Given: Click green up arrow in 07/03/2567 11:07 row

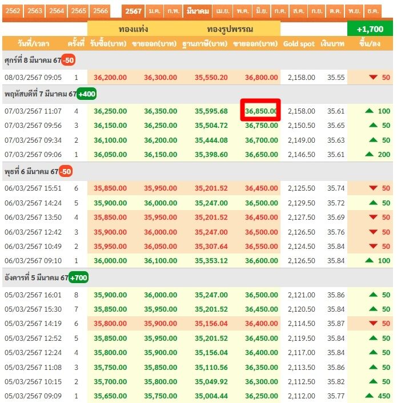Looking at the screenshot, I should click(369, 111).
